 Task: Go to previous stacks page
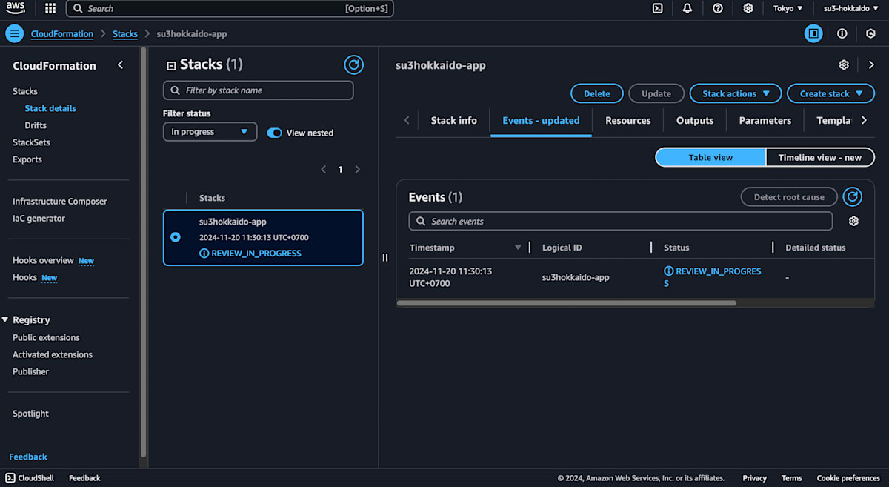pos(324,169)
